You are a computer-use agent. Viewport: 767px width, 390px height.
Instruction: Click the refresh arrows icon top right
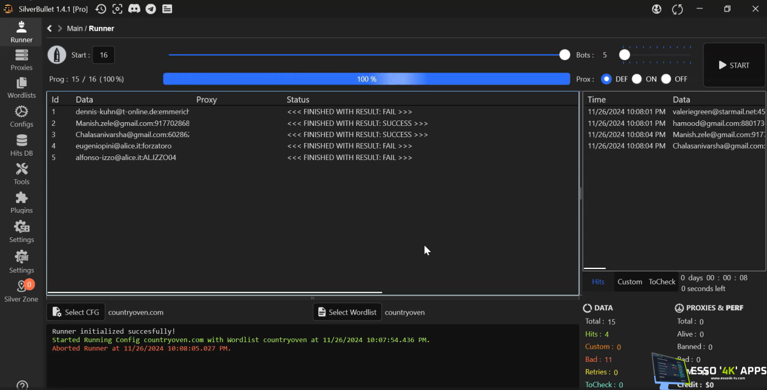(x=678, y=9)
